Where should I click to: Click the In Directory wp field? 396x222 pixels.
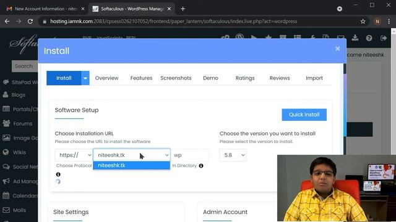pos(190,155)
